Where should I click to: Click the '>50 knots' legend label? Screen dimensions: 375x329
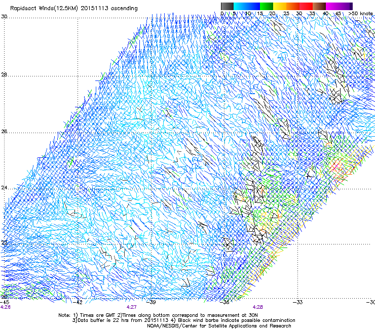(360, 14)
